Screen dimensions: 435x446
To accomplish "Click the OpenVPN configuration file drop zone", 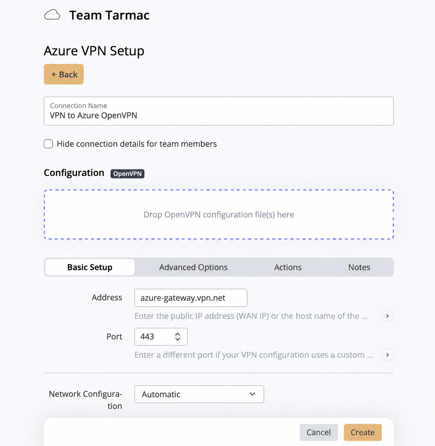I will (219, 214).
